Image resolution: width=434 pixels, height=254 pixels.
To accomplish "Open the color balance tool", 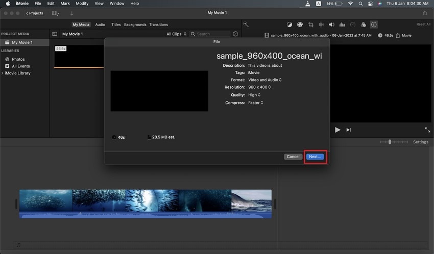I will [290, 24].
